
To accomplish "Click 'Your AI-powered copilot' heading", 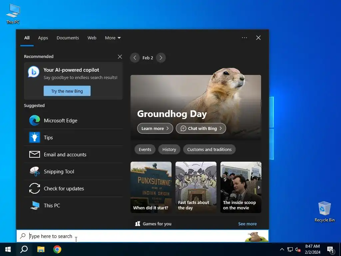I will click(x=71, y=70).
